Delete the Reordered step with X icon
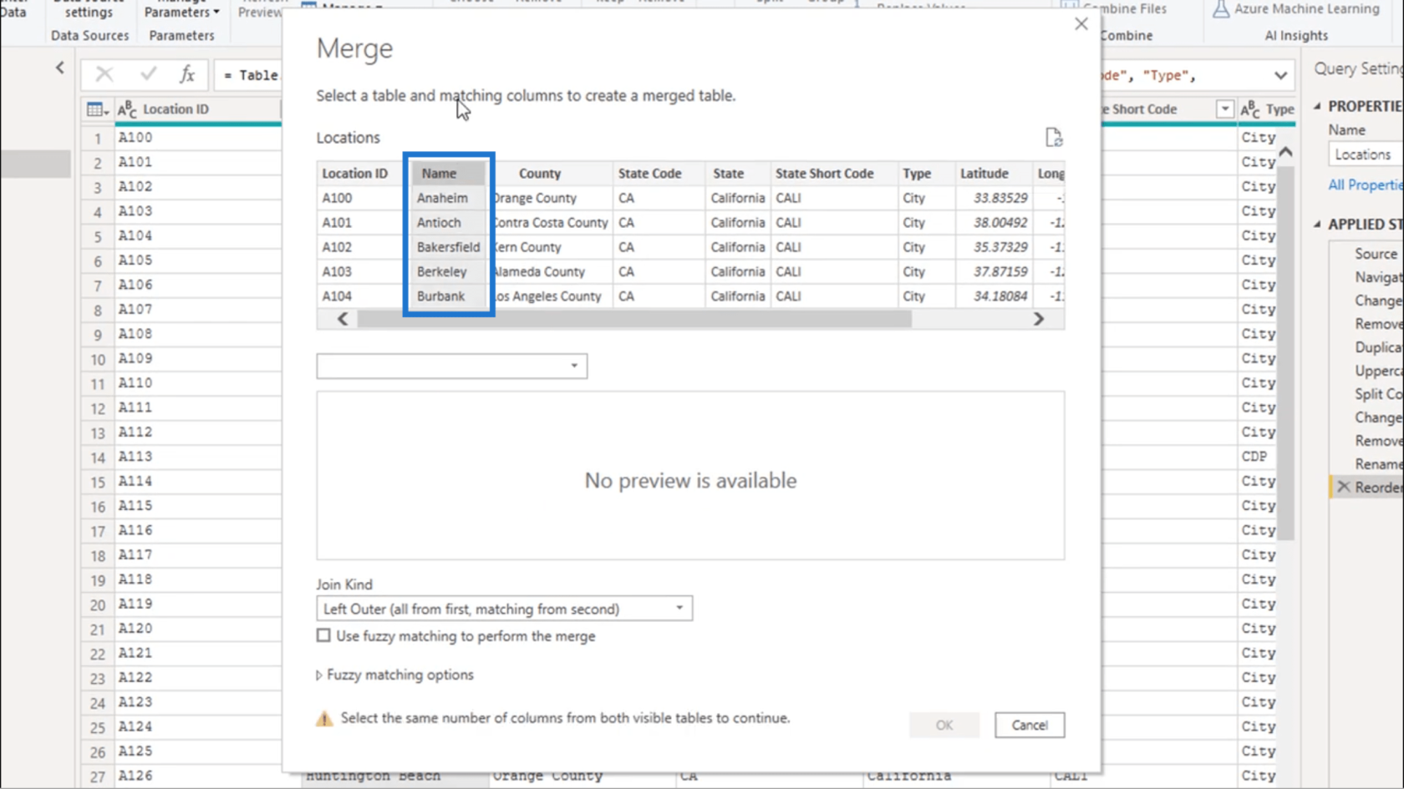The height and width of the screenshot is (789, 1404). point(1343,487)
